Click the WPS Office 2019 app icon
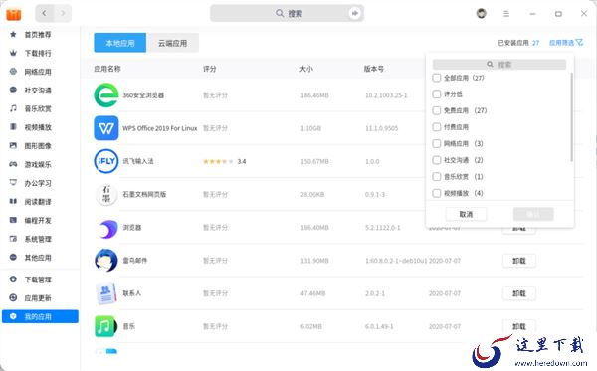The image size is (597, 371). [106, 128]
